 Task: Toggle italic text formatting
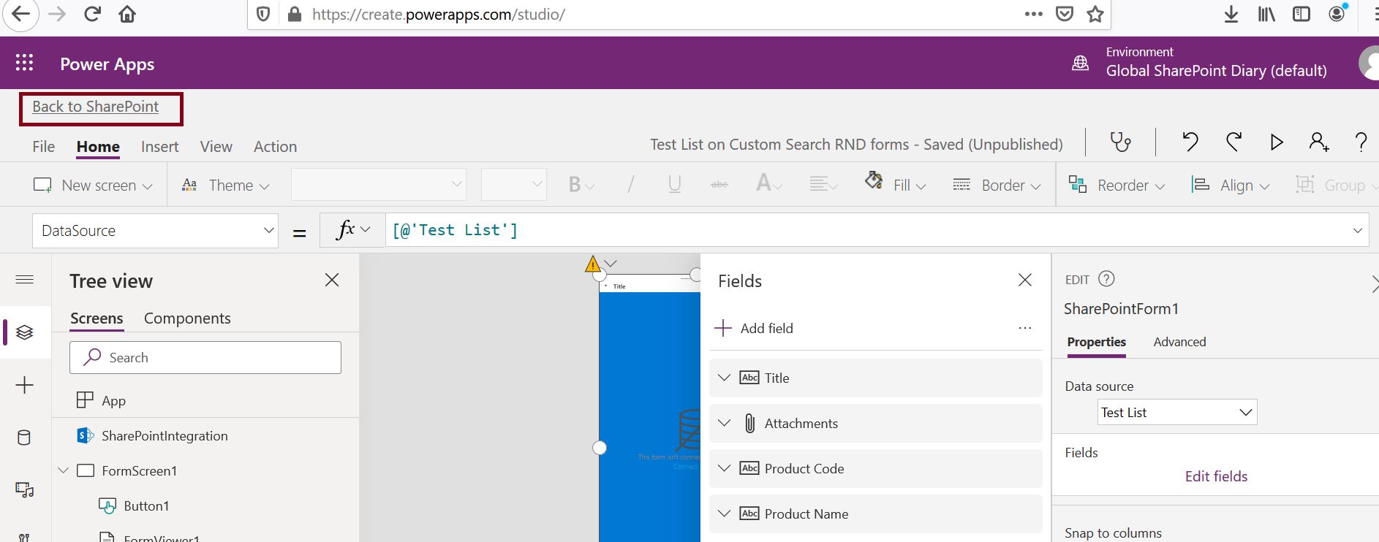click(x=630, y=185)
